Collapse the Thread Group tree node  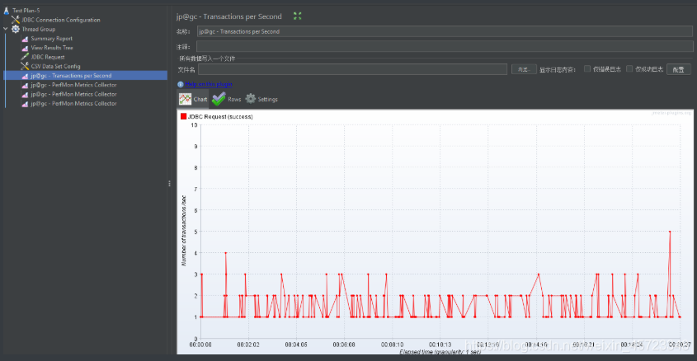click(5, 29)
